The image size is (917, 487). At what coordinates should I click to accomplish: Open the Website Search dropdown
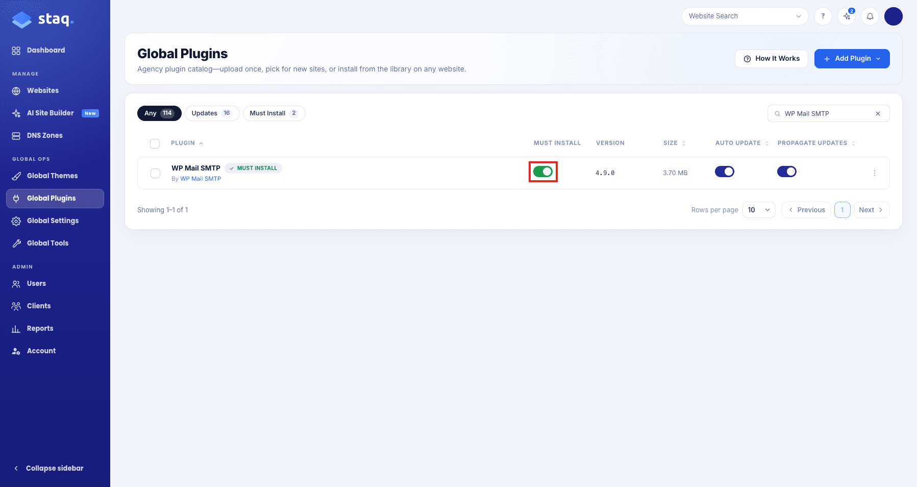(745, 16)
